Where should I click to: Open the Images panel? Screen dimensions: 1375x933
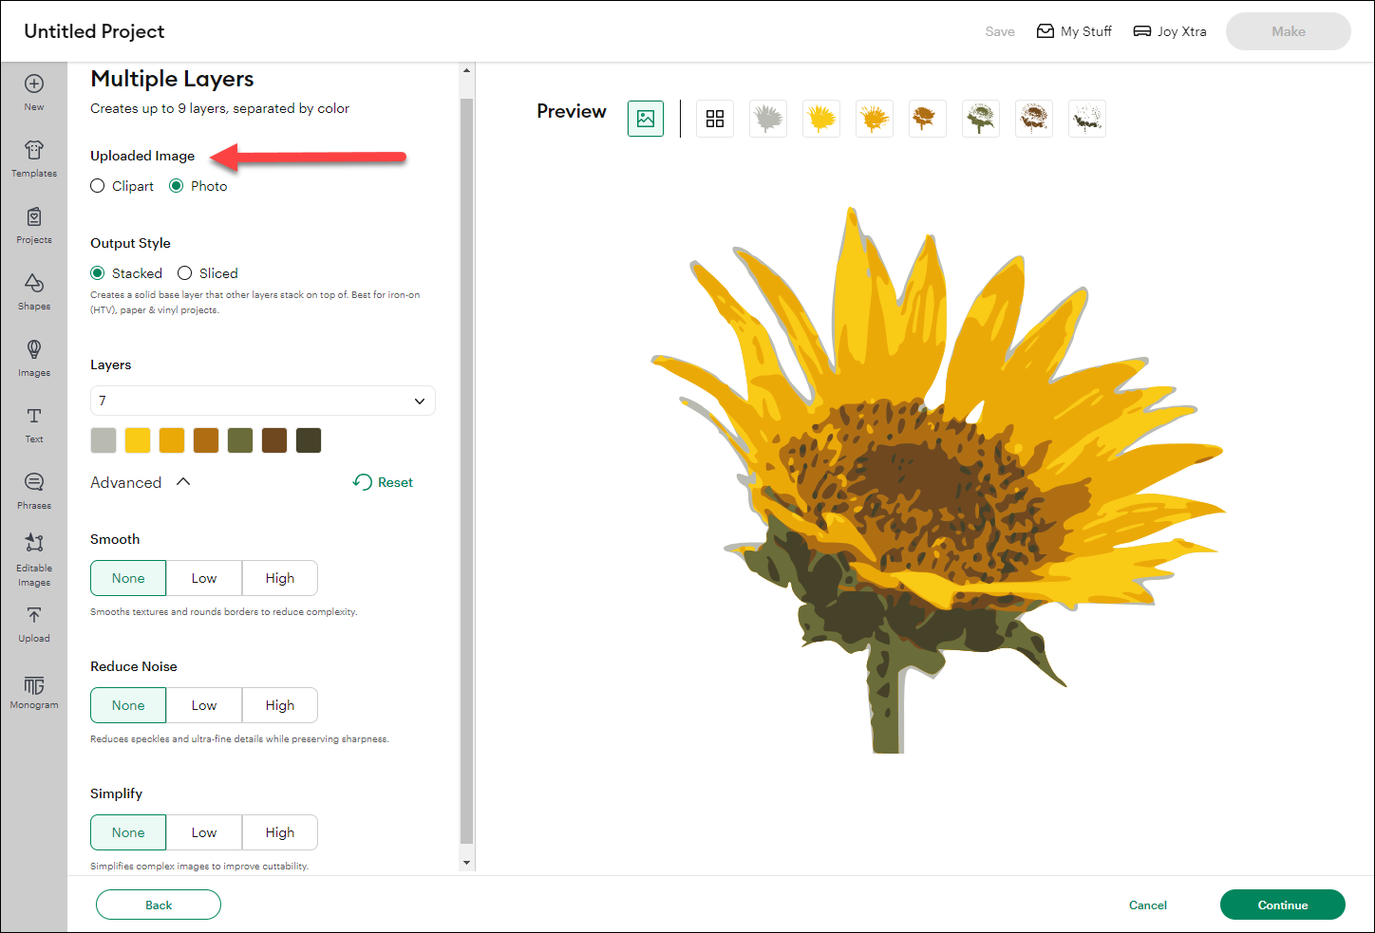[33, 356]
